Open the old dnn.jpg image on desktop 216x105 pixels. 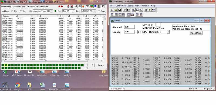tap(55, 74)
